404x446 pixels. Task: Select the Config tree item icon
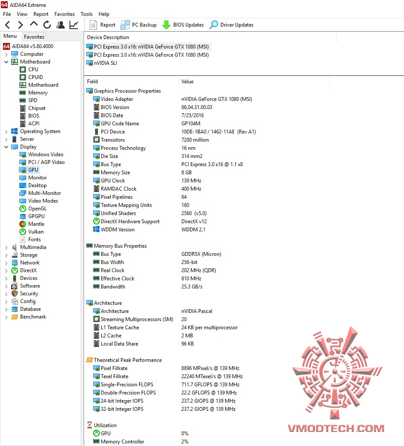15,301
